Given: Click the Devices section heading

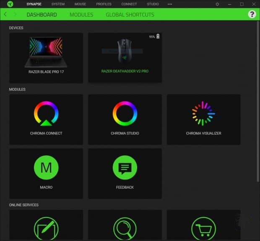Looking at the screenshot, I should click(x=16, y=28).
